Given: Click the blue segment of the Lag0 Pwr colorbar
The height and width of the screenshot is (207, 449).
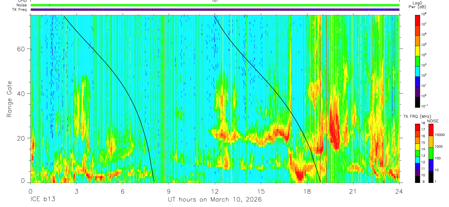Looking at the screenshot, I should click(418, 82).
